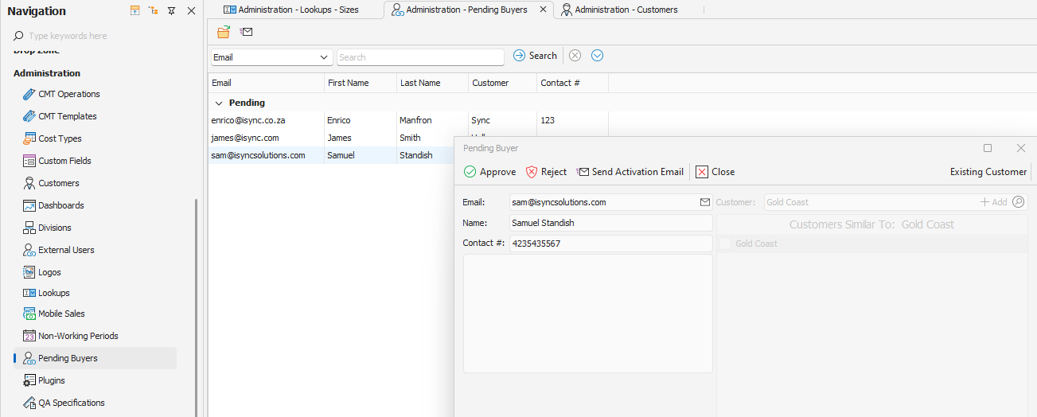Click the customer search magnifier icon
This screenshot has height=417, width=1037.
(1019, 202)
